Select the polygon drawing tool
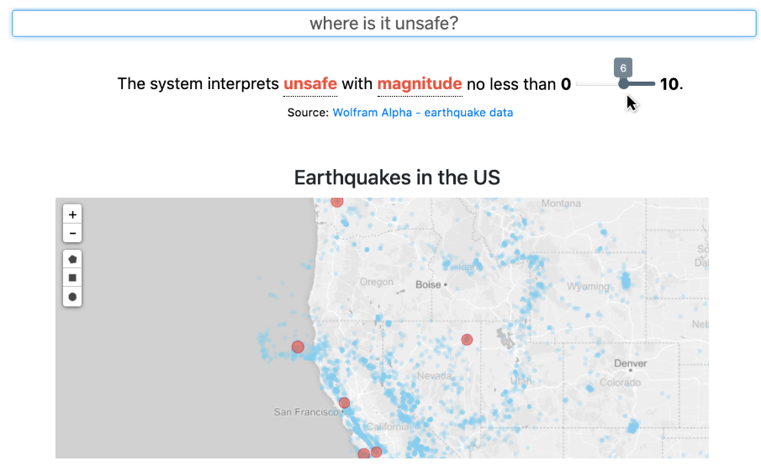The image size is (761, 466). 73,259
